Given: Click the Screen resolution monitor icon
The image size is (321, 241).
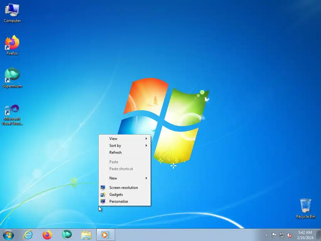Looking at the screenshot, I should pos(103,188).
